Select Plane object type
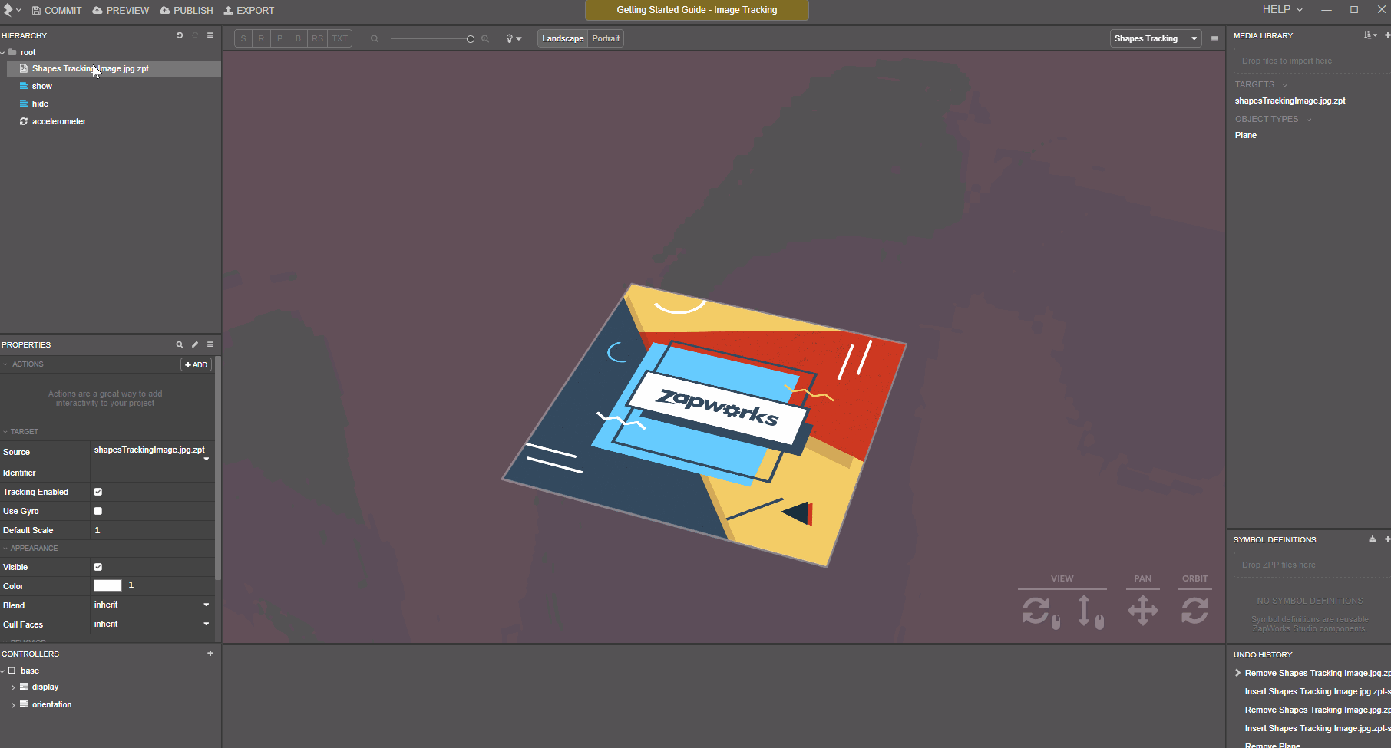 pos(1245,135)
